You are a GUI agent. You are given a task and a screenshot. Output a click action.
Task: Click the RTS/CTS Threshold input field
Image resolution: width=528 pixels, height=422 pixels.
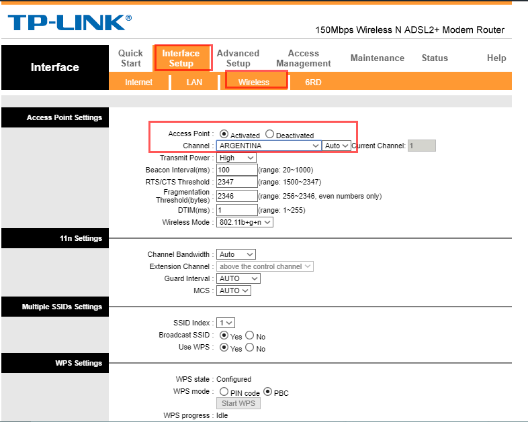[x=236, y=182]
